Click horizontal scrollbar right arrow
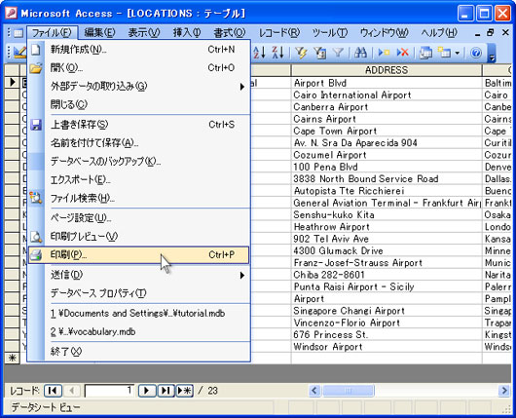The width and height of the screenshot is (516, 418). click(504, 391)
